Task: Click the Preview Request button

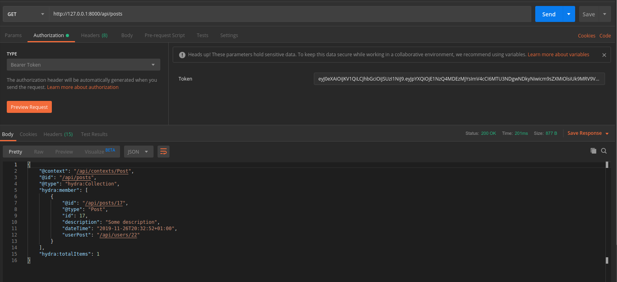Action: coord(29,107)
